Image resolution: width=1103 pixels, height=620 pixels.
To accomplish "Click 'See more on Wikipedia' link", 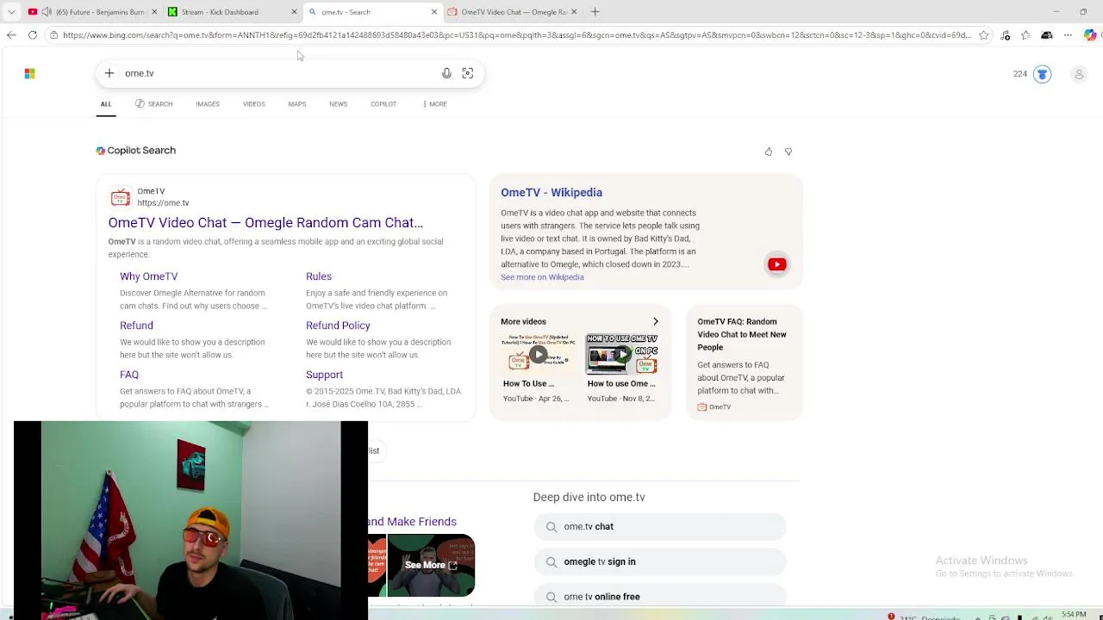I will tap(542, 277).
